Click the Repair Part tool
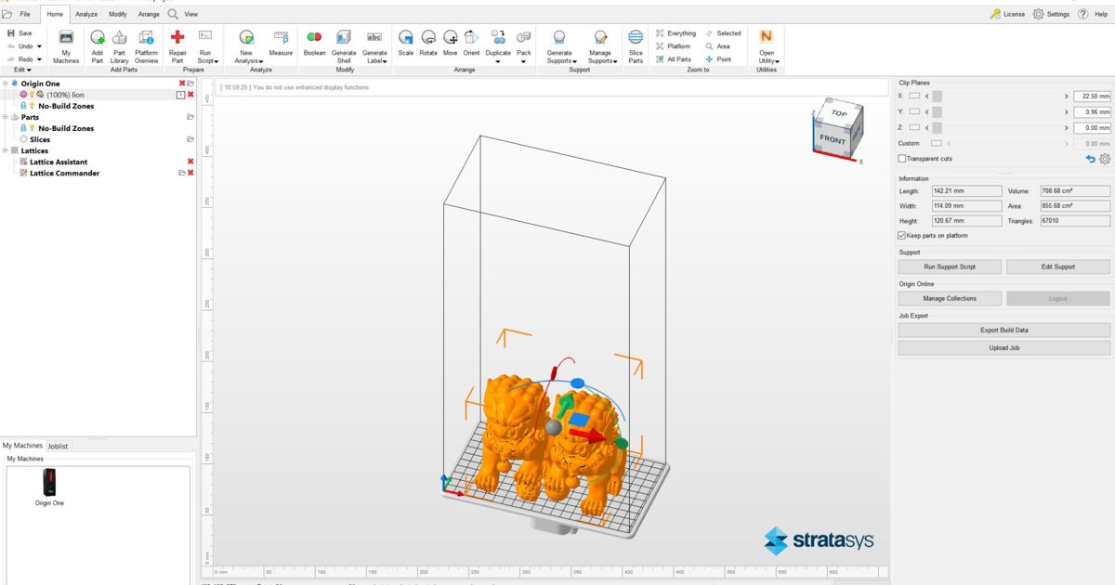This screenshot has height=585, width=1115. pos(177,45)
